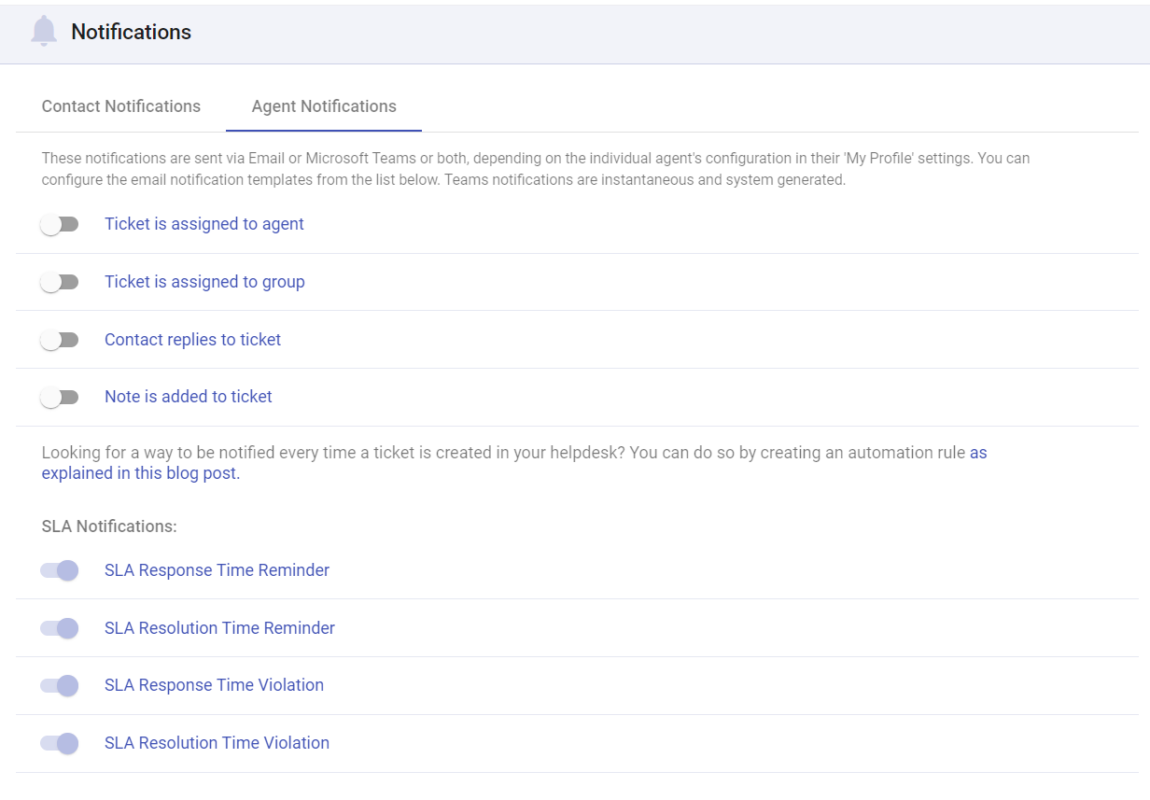
Task: Open the SLA Resolution Time Reminder template
Action: point(219,627)
